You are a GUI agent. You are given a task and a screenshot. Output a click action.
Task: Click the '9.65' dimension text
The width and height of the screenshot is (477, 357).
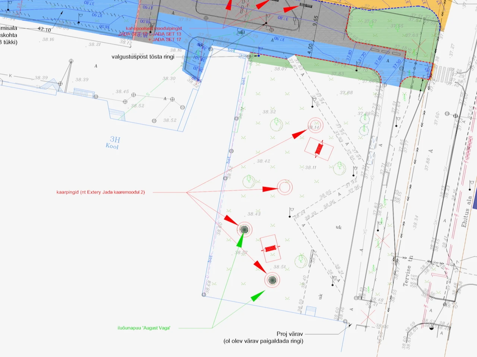point(316,20)
